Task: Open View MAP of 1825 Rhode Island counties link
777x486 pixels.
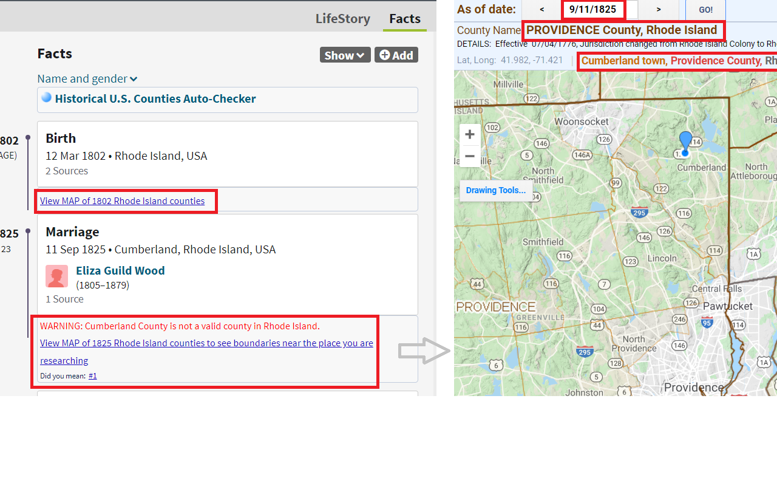Action: tap(206, 352)
